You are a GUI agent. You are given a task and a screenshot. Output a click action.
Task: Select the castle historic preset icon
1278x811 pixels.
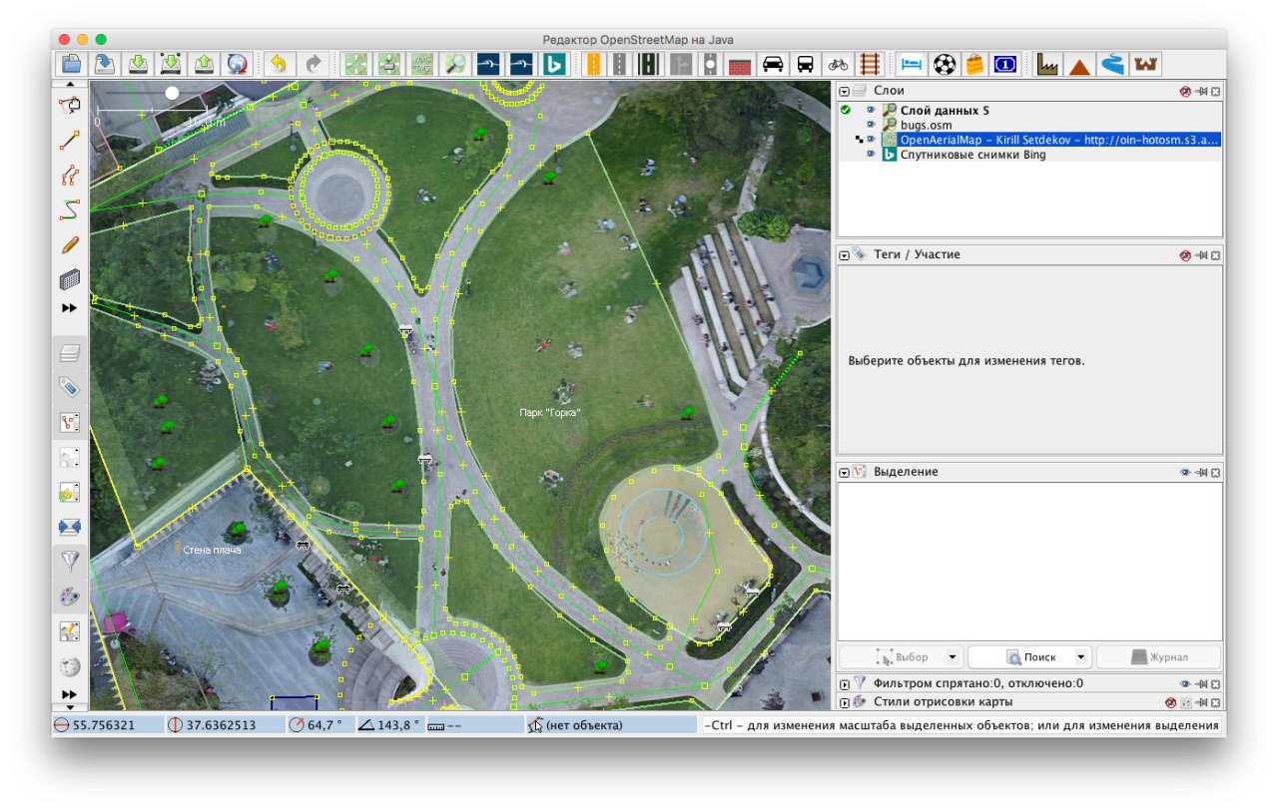point(1145,64)
